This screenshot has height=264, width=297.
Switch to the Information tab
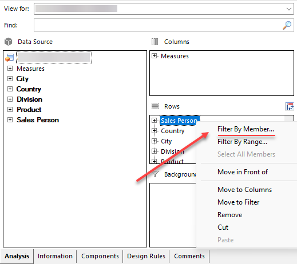pyautogui.click(x=55, y=256)
